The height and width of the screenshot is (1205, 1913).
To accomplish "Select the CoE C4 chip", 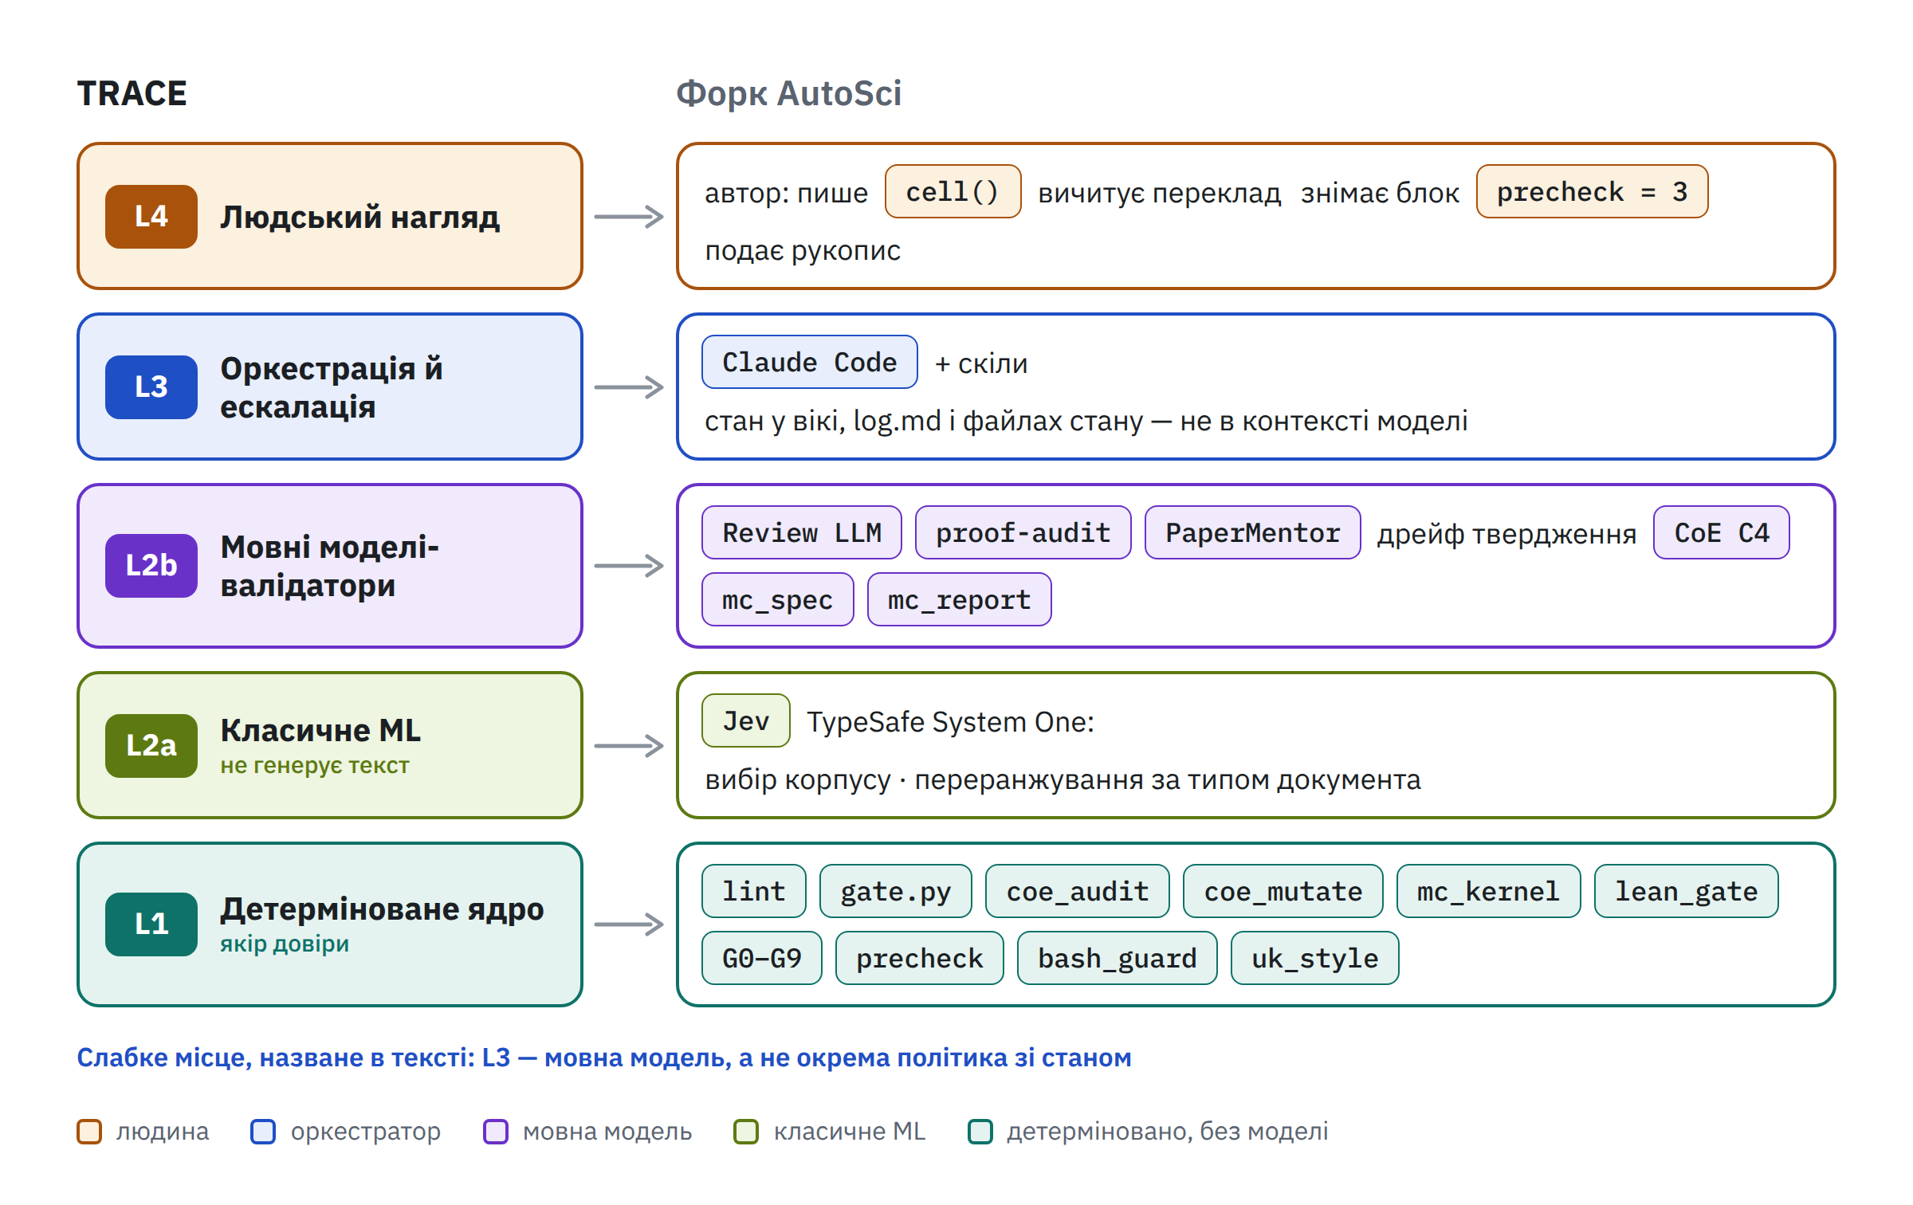I will click(1721, 533).
